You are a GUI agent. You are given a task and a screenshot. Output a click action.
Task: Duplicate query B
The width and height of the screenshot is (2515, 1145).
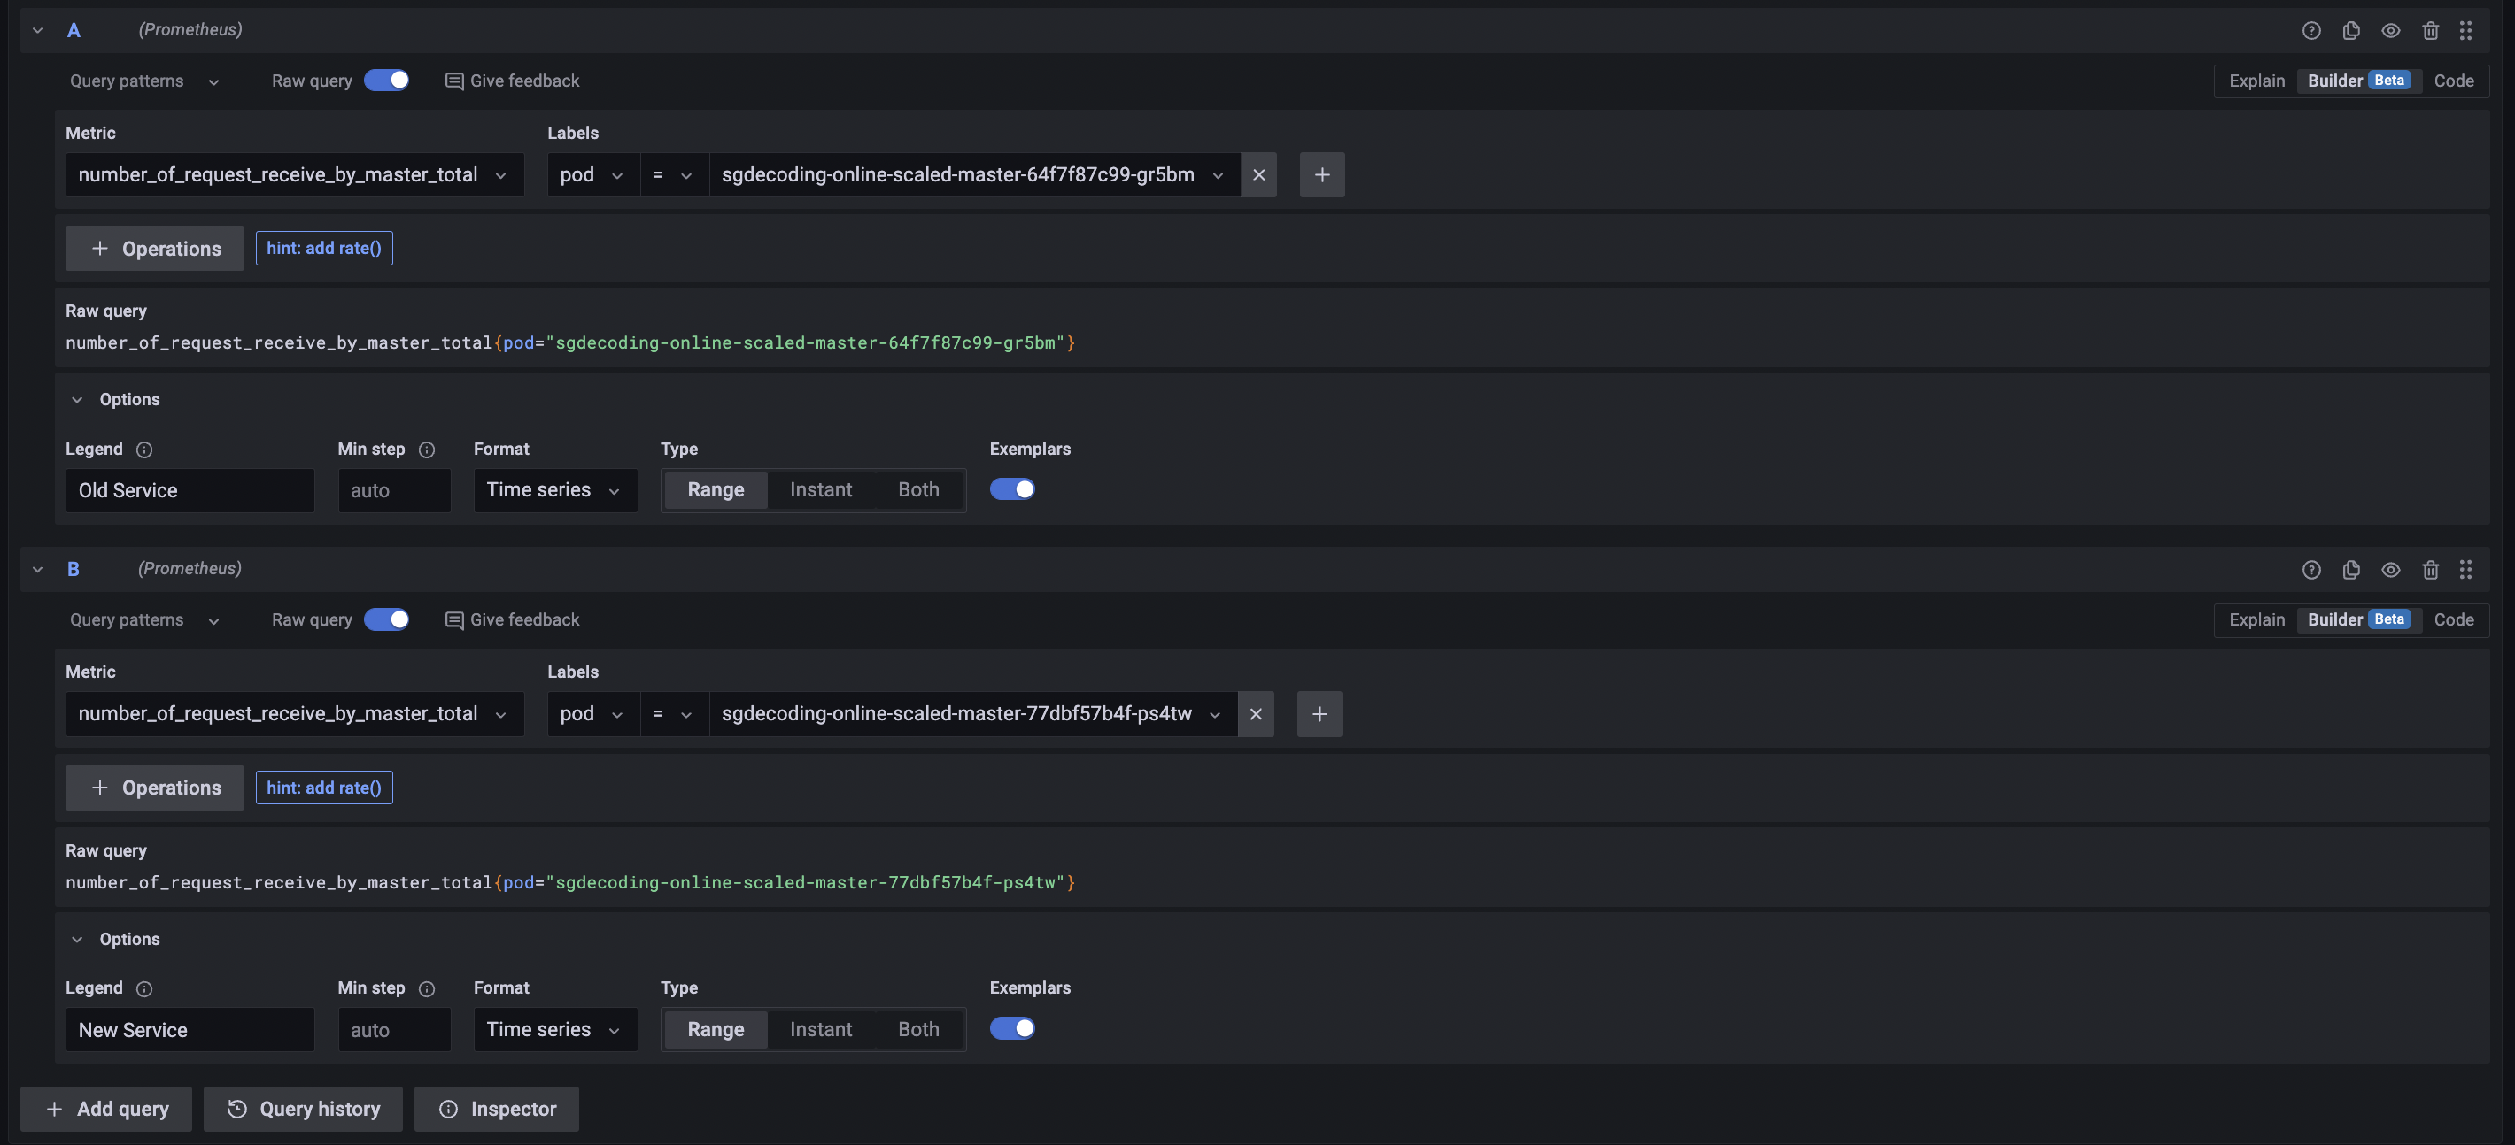coord(2351,570)
